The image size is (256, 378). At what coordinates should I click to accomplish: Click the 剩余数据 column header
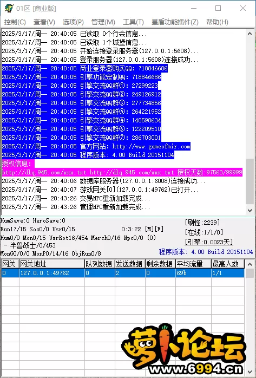160,264
